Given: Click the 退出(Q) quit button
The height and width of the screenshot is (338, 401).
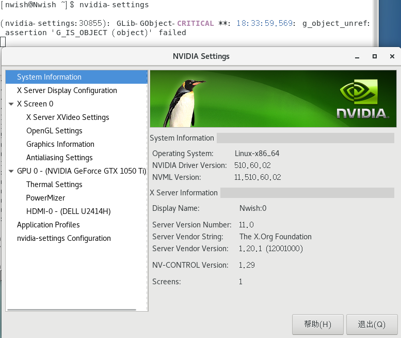Looking at the screenshot, I should [x=372, y=325].
